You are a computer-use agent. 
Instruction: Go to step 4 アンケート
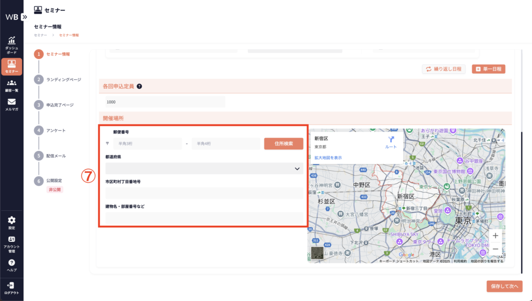point(39,130)
